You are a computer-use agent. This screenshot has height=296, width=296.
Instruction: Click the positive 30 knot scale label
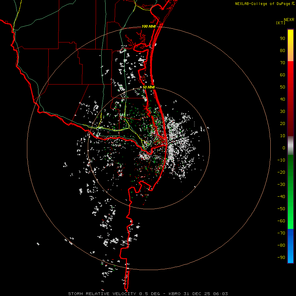tap(283, 111)
